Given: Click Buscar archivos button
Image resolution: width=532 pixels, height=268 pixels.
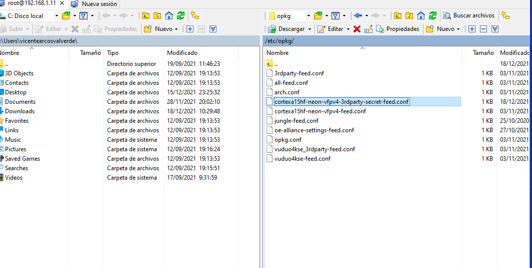Looking at the screenshot, I should click(x=469, y=16).
